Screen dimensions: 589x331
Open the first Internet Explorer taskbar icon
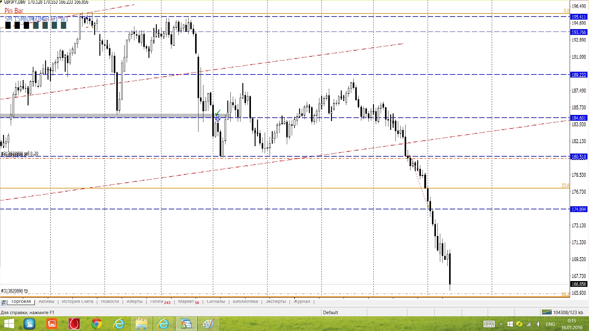(119, 324)
